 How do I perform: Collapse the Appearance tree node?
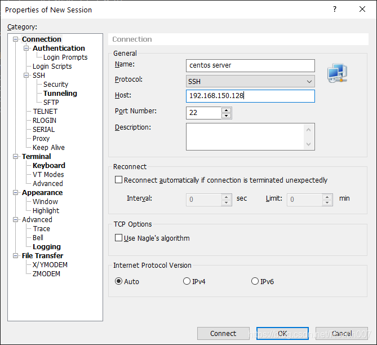(x=16, y=193)
